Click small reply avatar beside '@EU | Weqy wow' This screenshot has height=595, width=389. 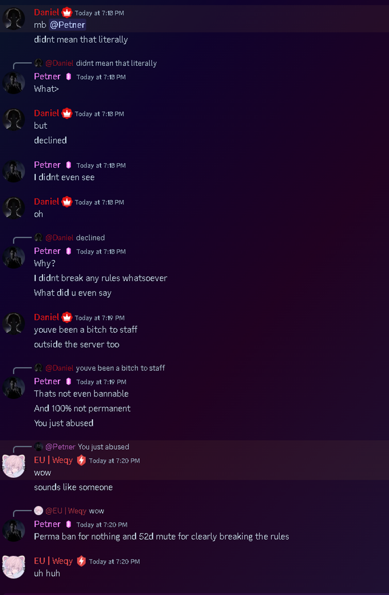[x=39, y=511]
